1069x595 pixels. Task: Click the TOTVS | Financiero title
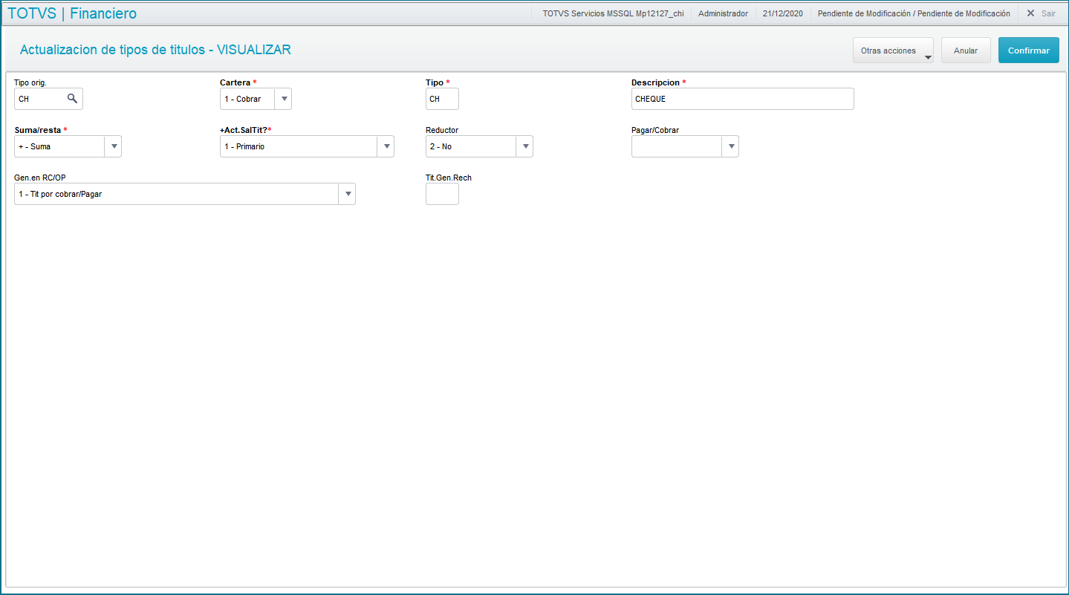click(72, 13)
